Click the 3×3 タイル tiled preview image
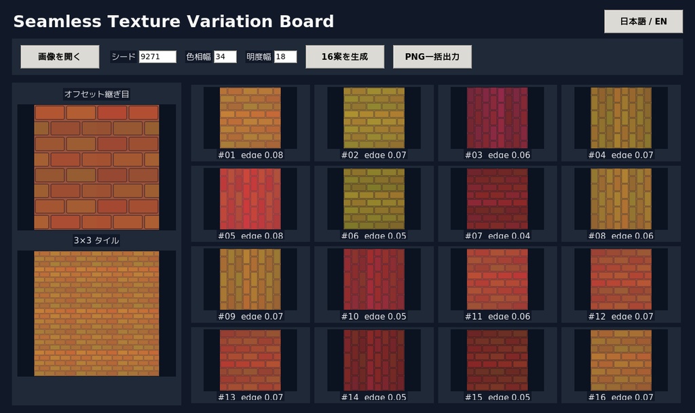The image size is (695, 413). (x=96, y=314)
